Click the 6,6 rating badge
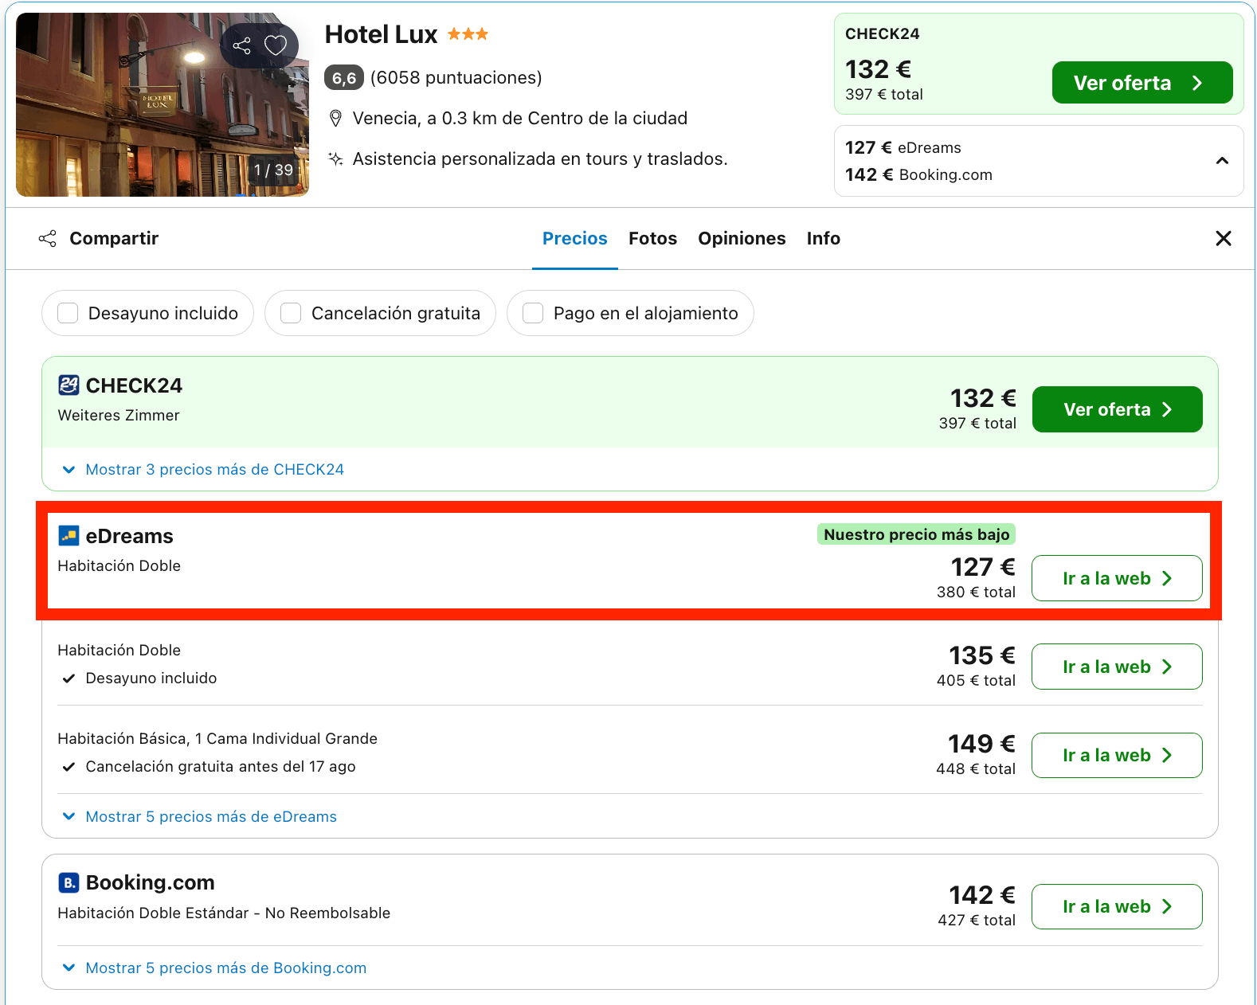 tap(344, 78)
